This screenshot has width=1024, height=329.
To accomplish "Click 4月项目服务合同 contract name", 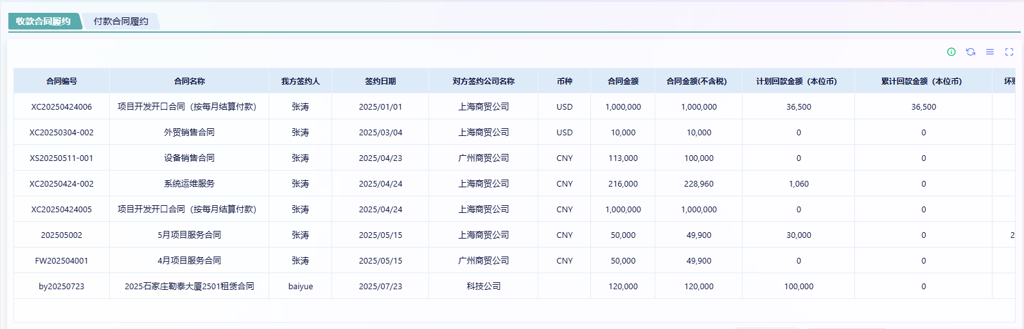I will pos(190,261).
